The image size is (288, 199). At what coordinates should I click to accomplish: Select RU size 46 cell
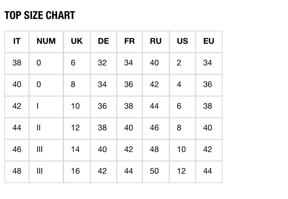click(156, 128)
